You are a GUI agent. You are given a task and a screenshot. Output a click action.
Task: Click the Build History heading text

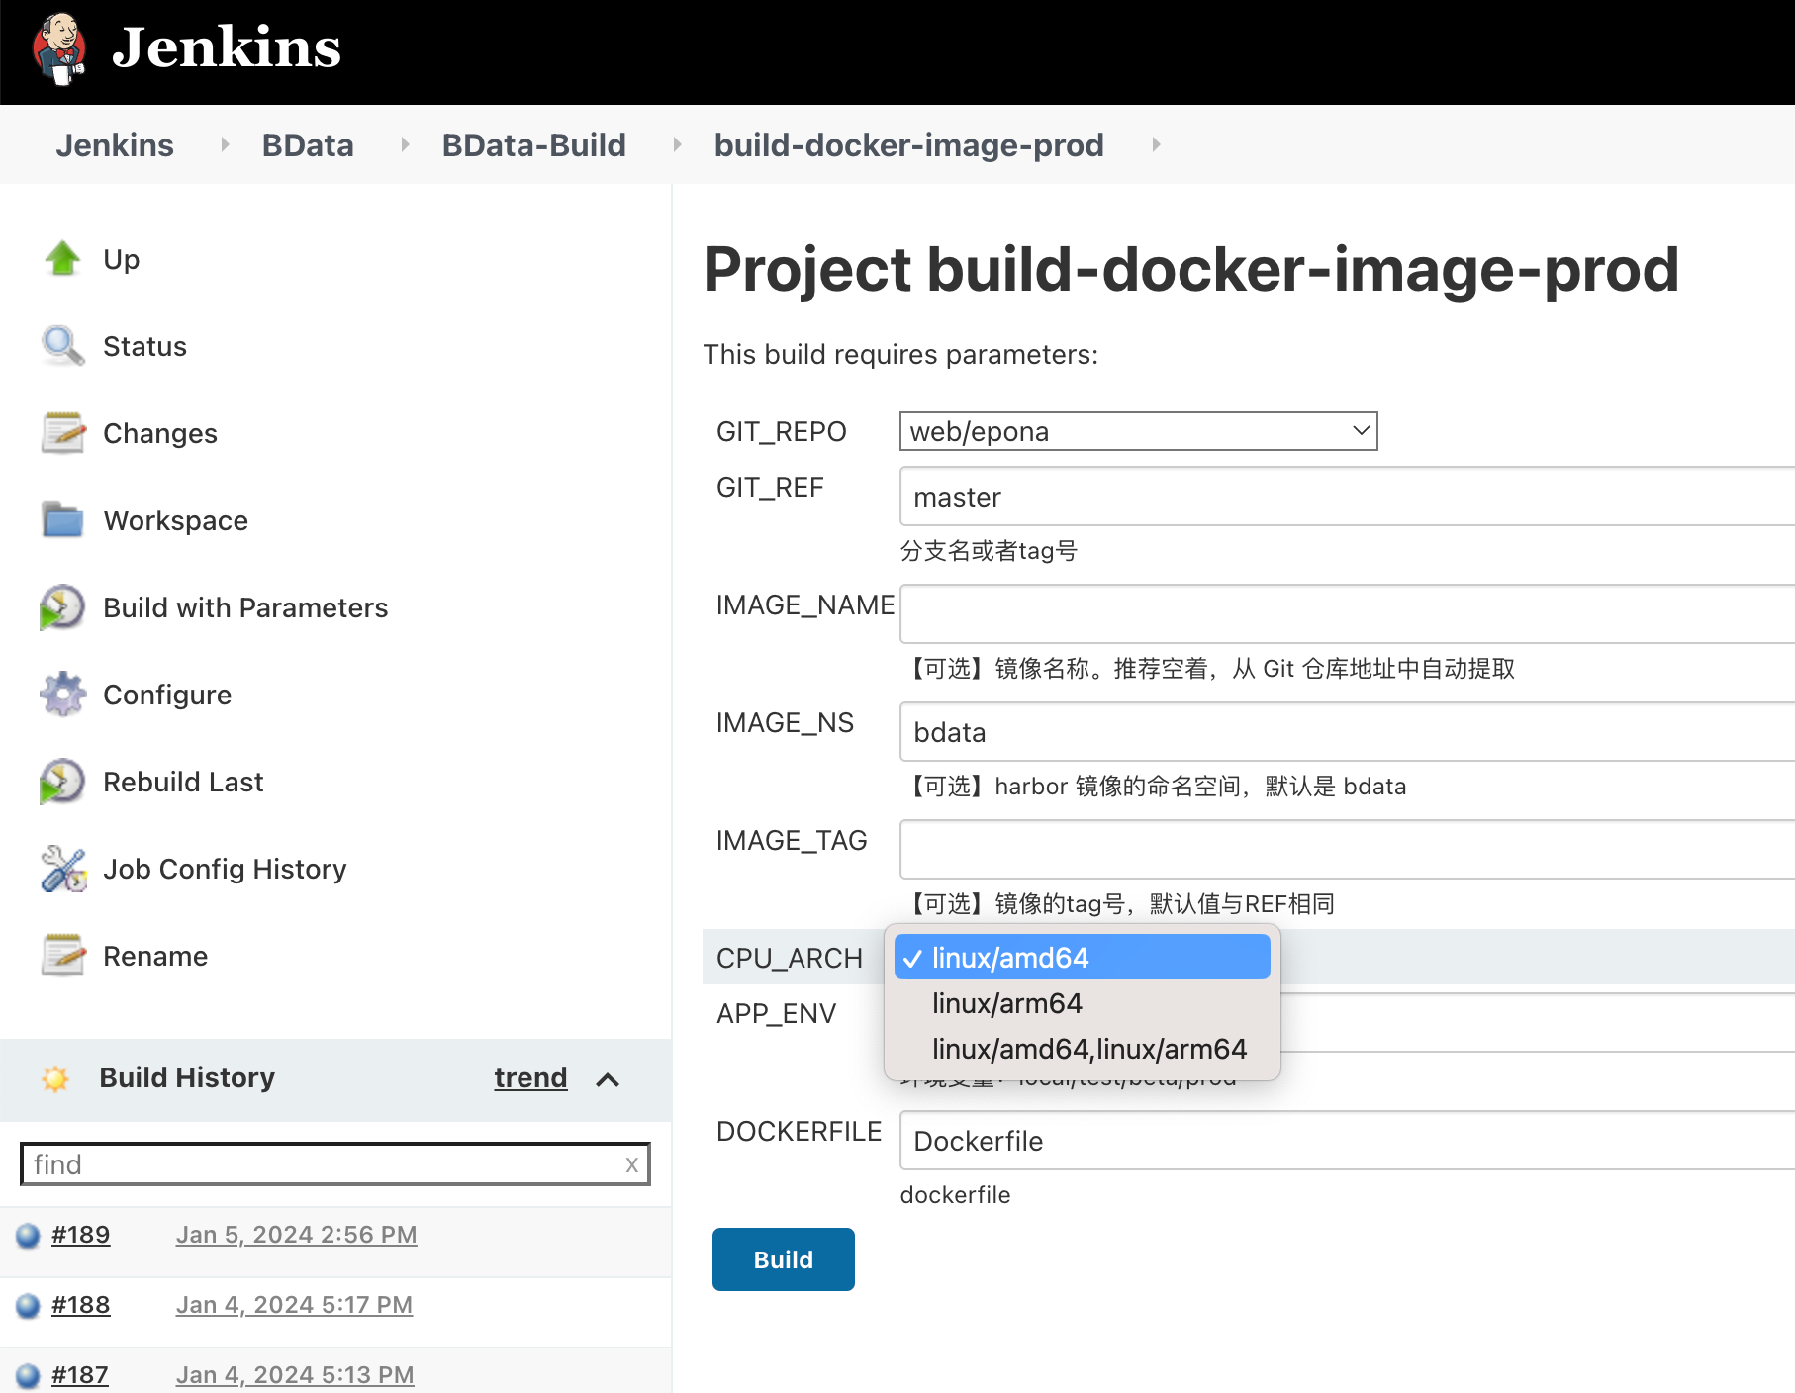187,1077
